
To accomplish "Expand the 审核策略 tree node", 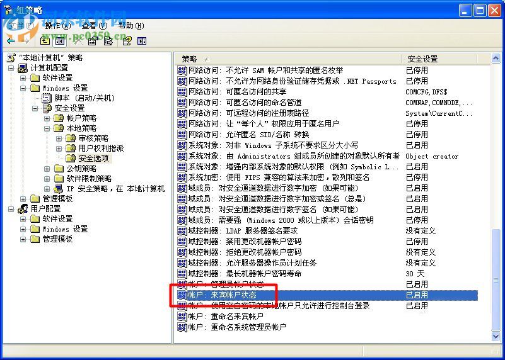I will tap(59, 138).
